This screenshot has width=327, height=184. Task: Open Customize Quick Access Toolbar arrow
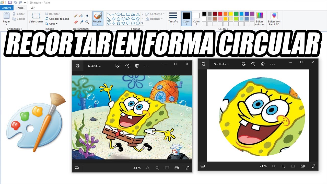(25, 3)
